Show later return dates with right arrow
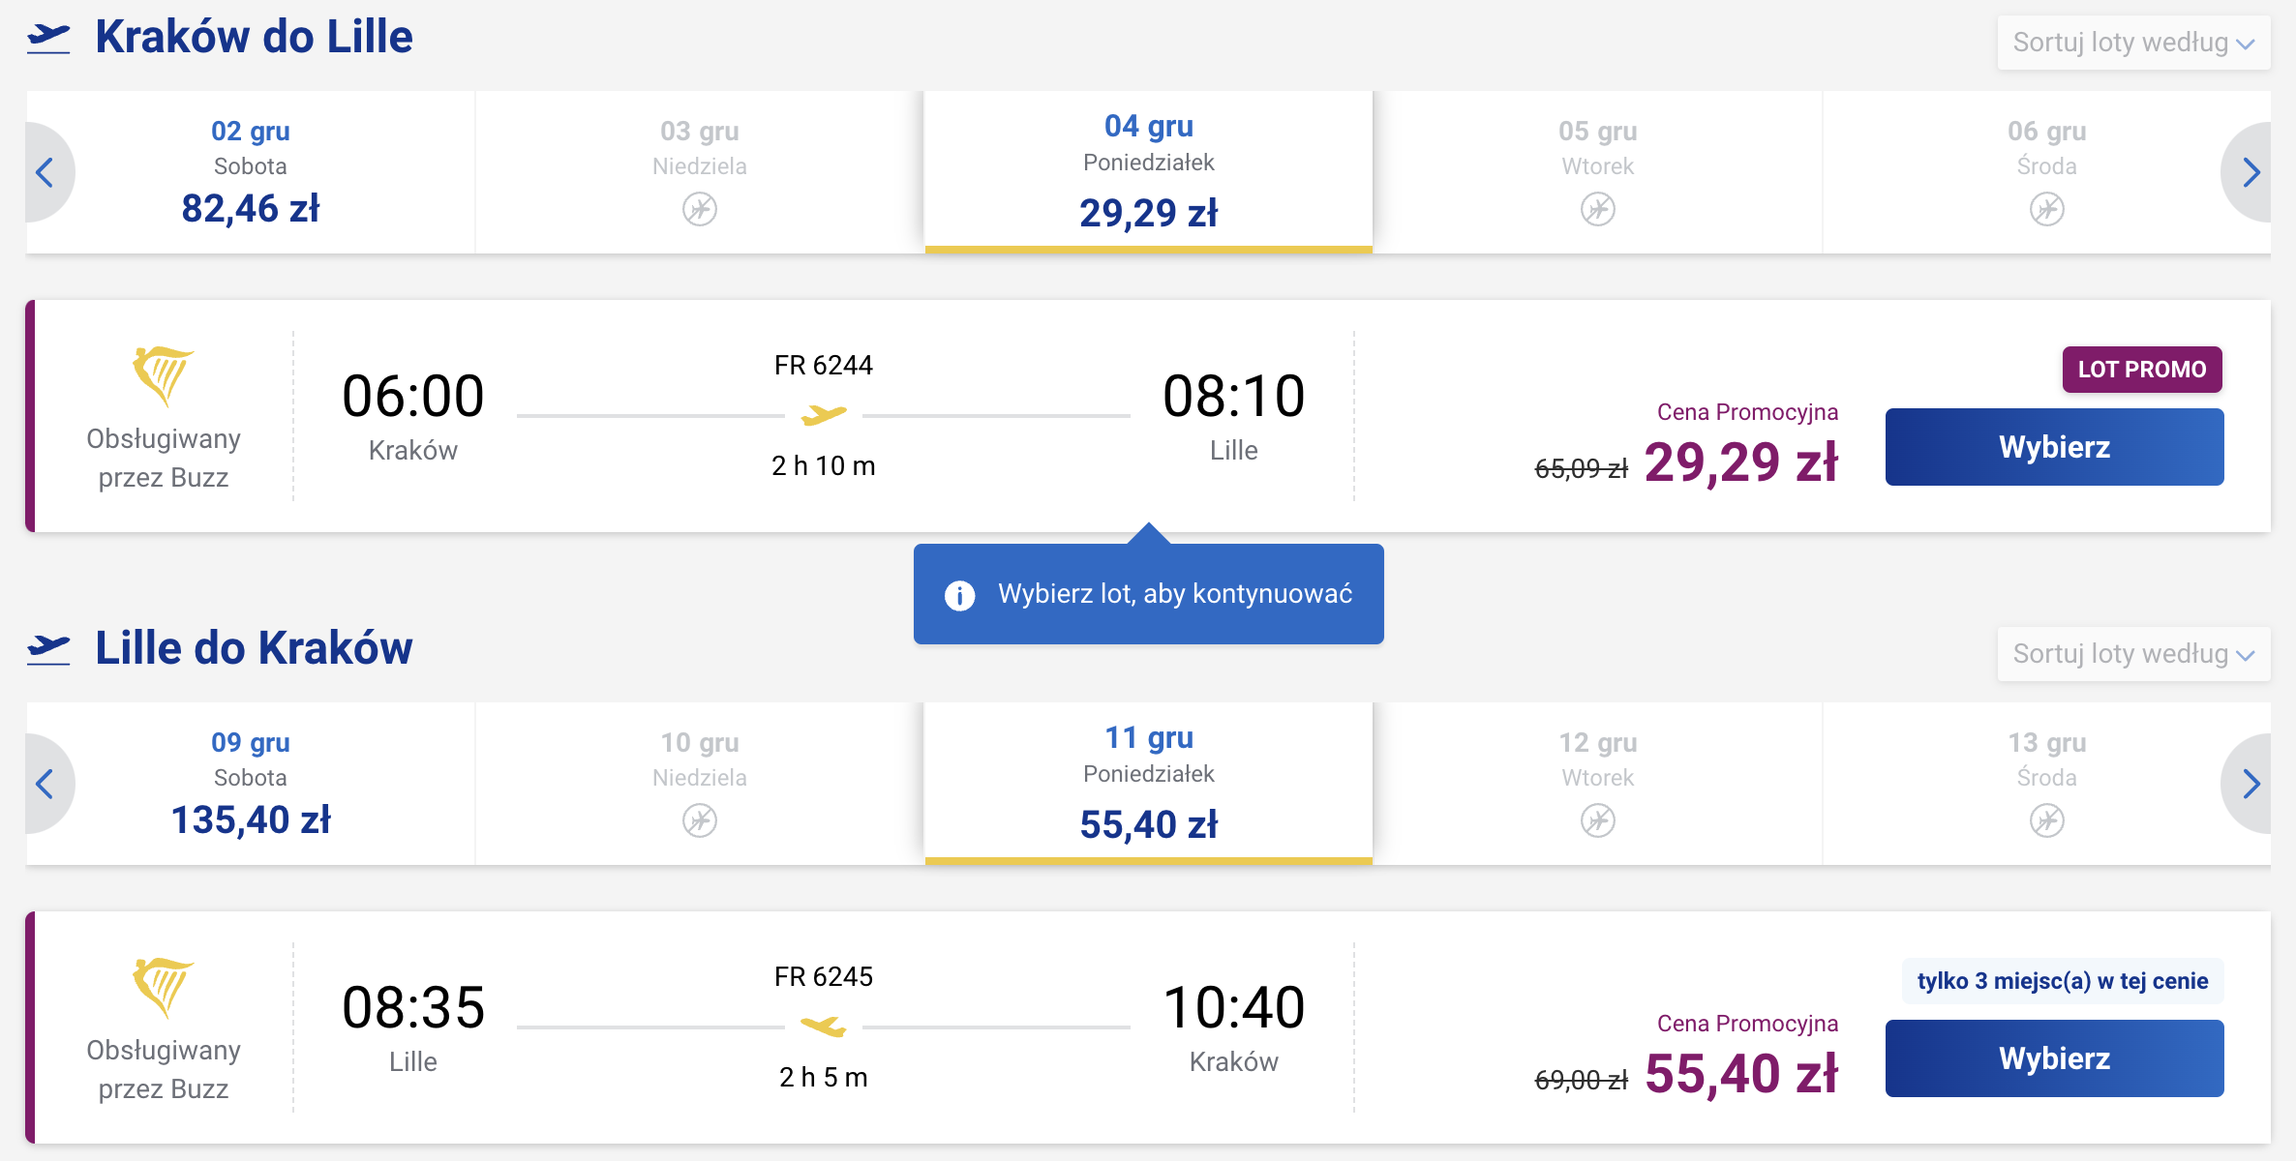Screen dimensions: 2296x1161 pyautogui.click(x=2250, y=784)
